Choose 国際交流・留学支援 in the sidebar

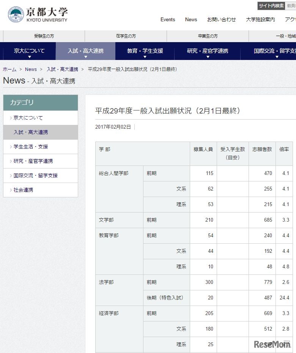point(35,176)
